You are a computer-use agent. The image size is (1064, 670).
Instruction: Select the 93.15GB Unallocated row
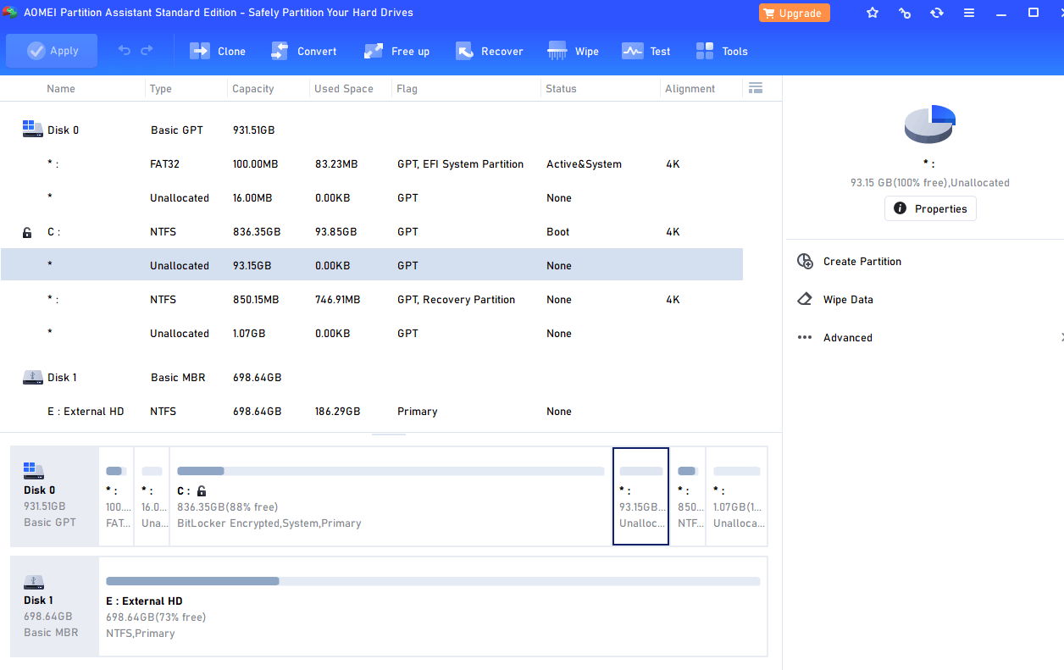(x=372, y=265)
